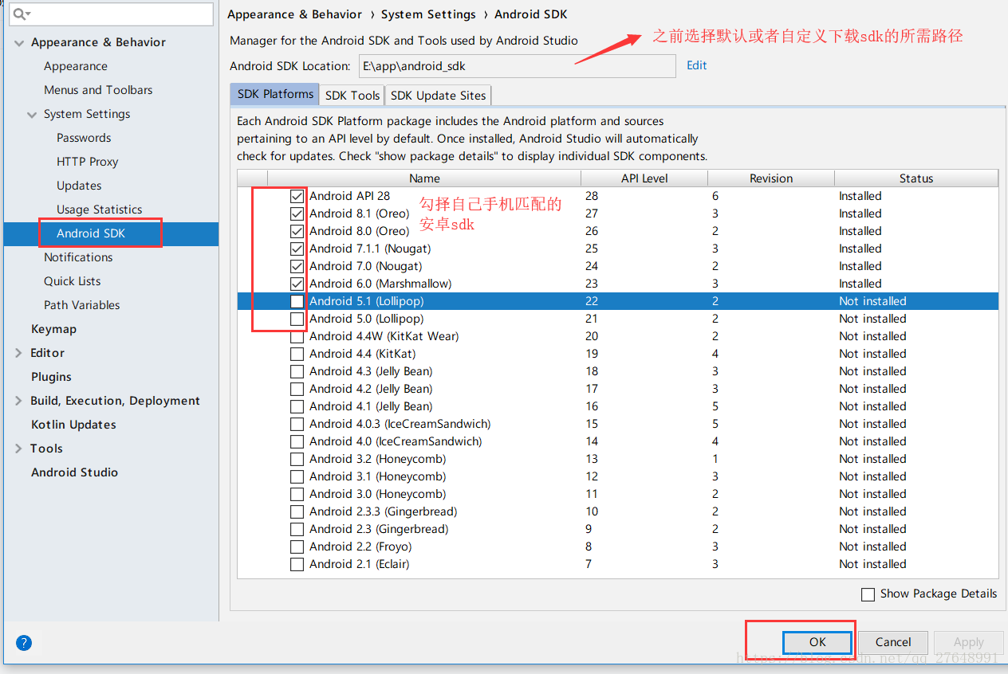Expand the Tools settings section
The height and width of the screenshot is (674, 1008).
pos(18,449)
